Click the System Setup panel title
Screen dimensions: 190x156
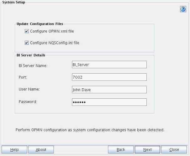[x=14, y=2]
